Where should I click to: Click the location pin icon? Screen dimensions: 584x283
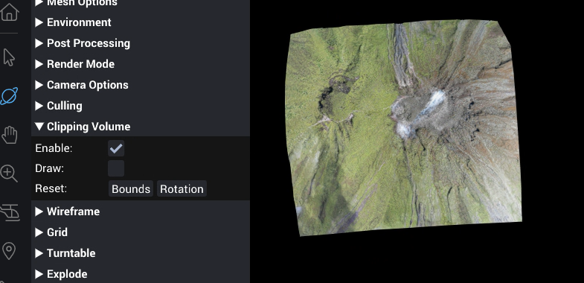(x=9, y=251)
